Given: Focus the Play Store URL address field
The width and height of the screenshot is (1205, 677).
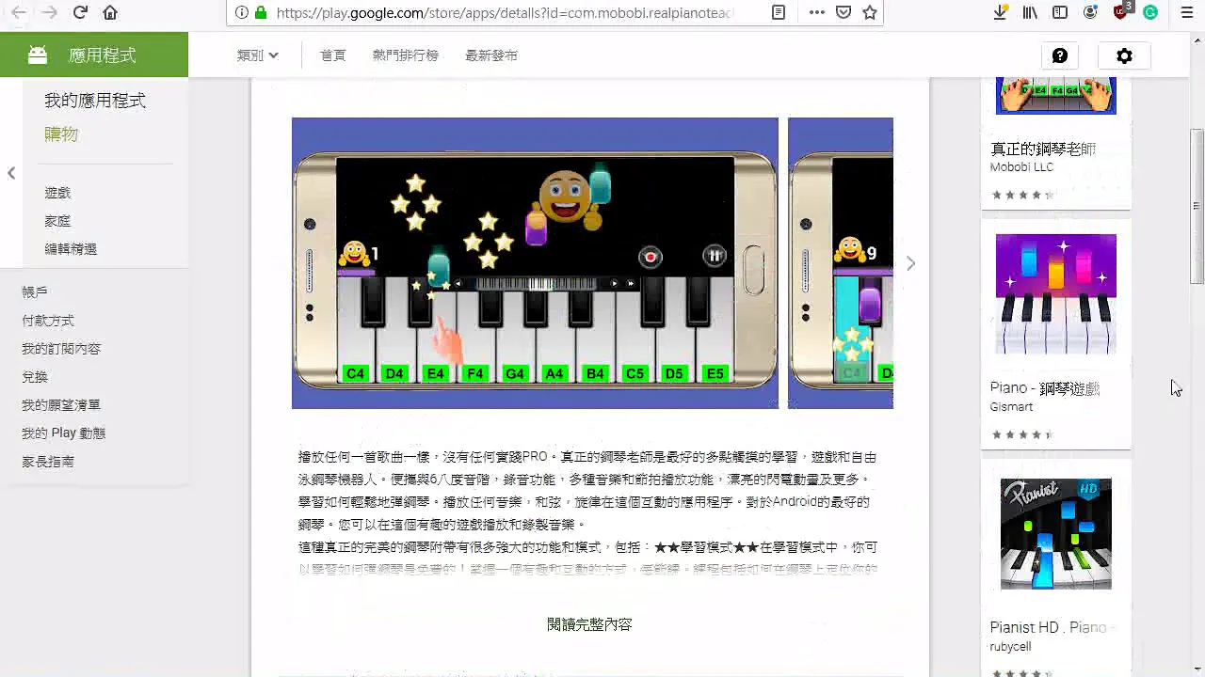Looking at the screenshot, I should (504, 12).
